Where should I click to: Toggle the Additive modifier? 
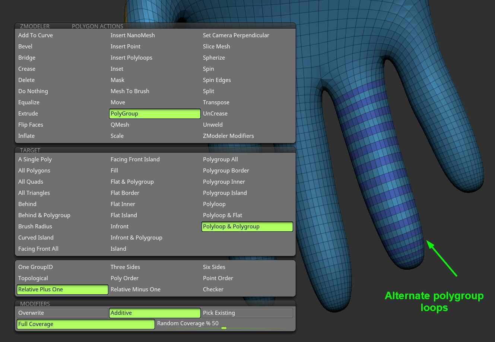(155, 313)
